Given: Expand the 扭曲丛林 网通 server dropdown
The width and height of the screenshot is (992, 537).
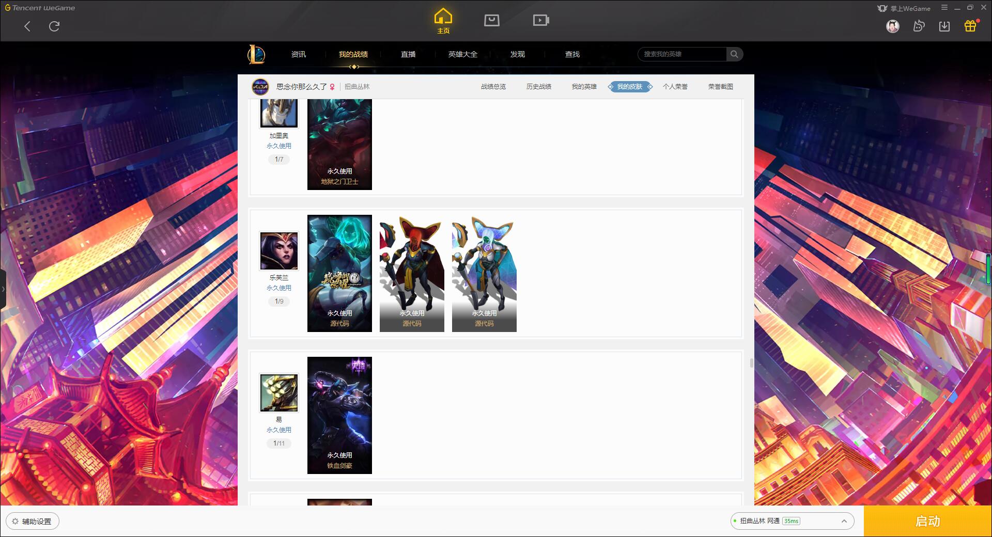Looking at the screenshot, I should (x=792, y=521).
